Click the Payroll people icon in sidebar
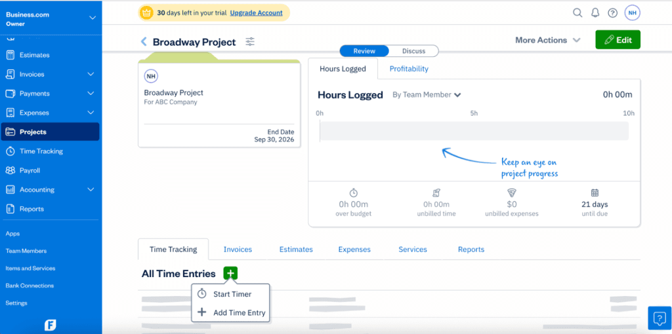 click(10, 170)
